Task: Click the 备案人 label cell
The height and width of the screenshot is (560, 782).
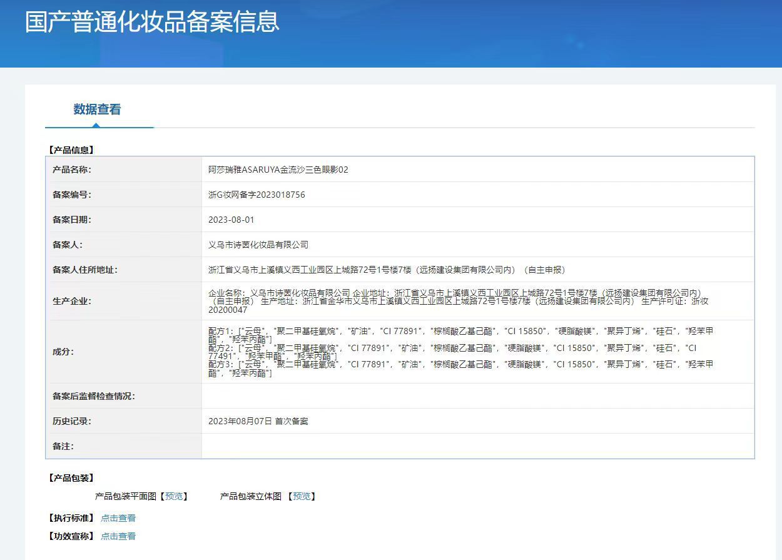Action: click(x=124, y=245)
